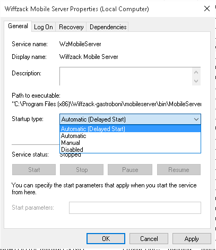
Task: Click the Apply button
Action: click(x=192, y=239)
